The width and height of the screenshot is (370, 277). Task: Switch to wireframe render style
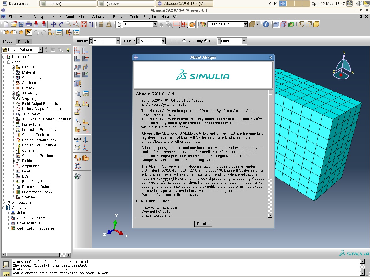point(301,24)
